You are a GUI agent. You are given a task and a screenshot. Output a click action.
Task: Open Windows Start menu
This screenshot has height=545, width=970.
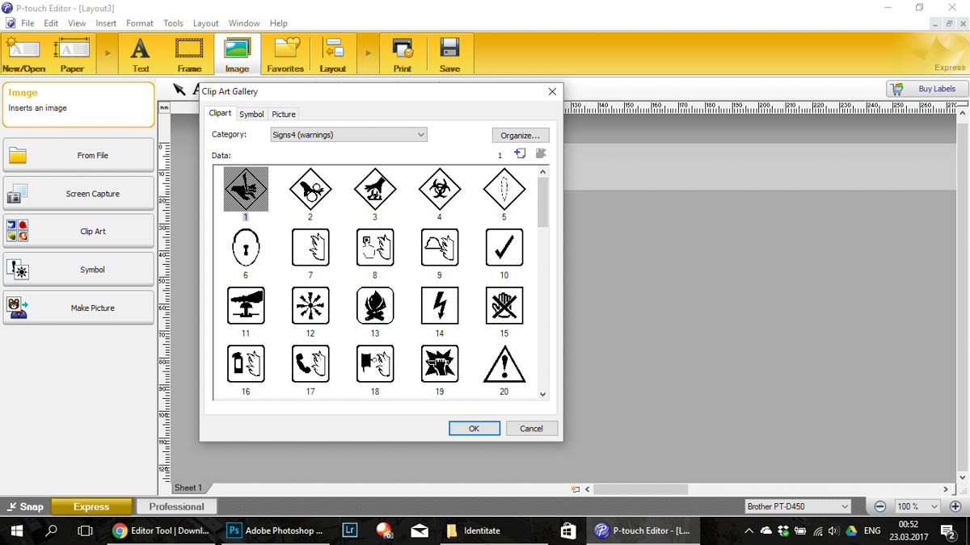(x=16, y=530)
